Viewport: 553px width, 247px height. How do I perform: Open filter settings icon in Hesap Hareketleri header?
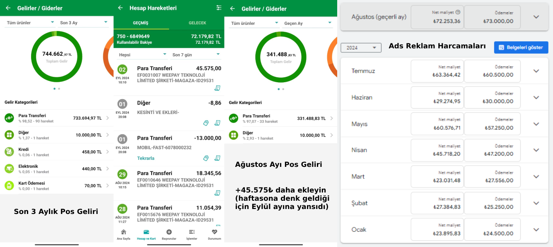pos(219,8)
